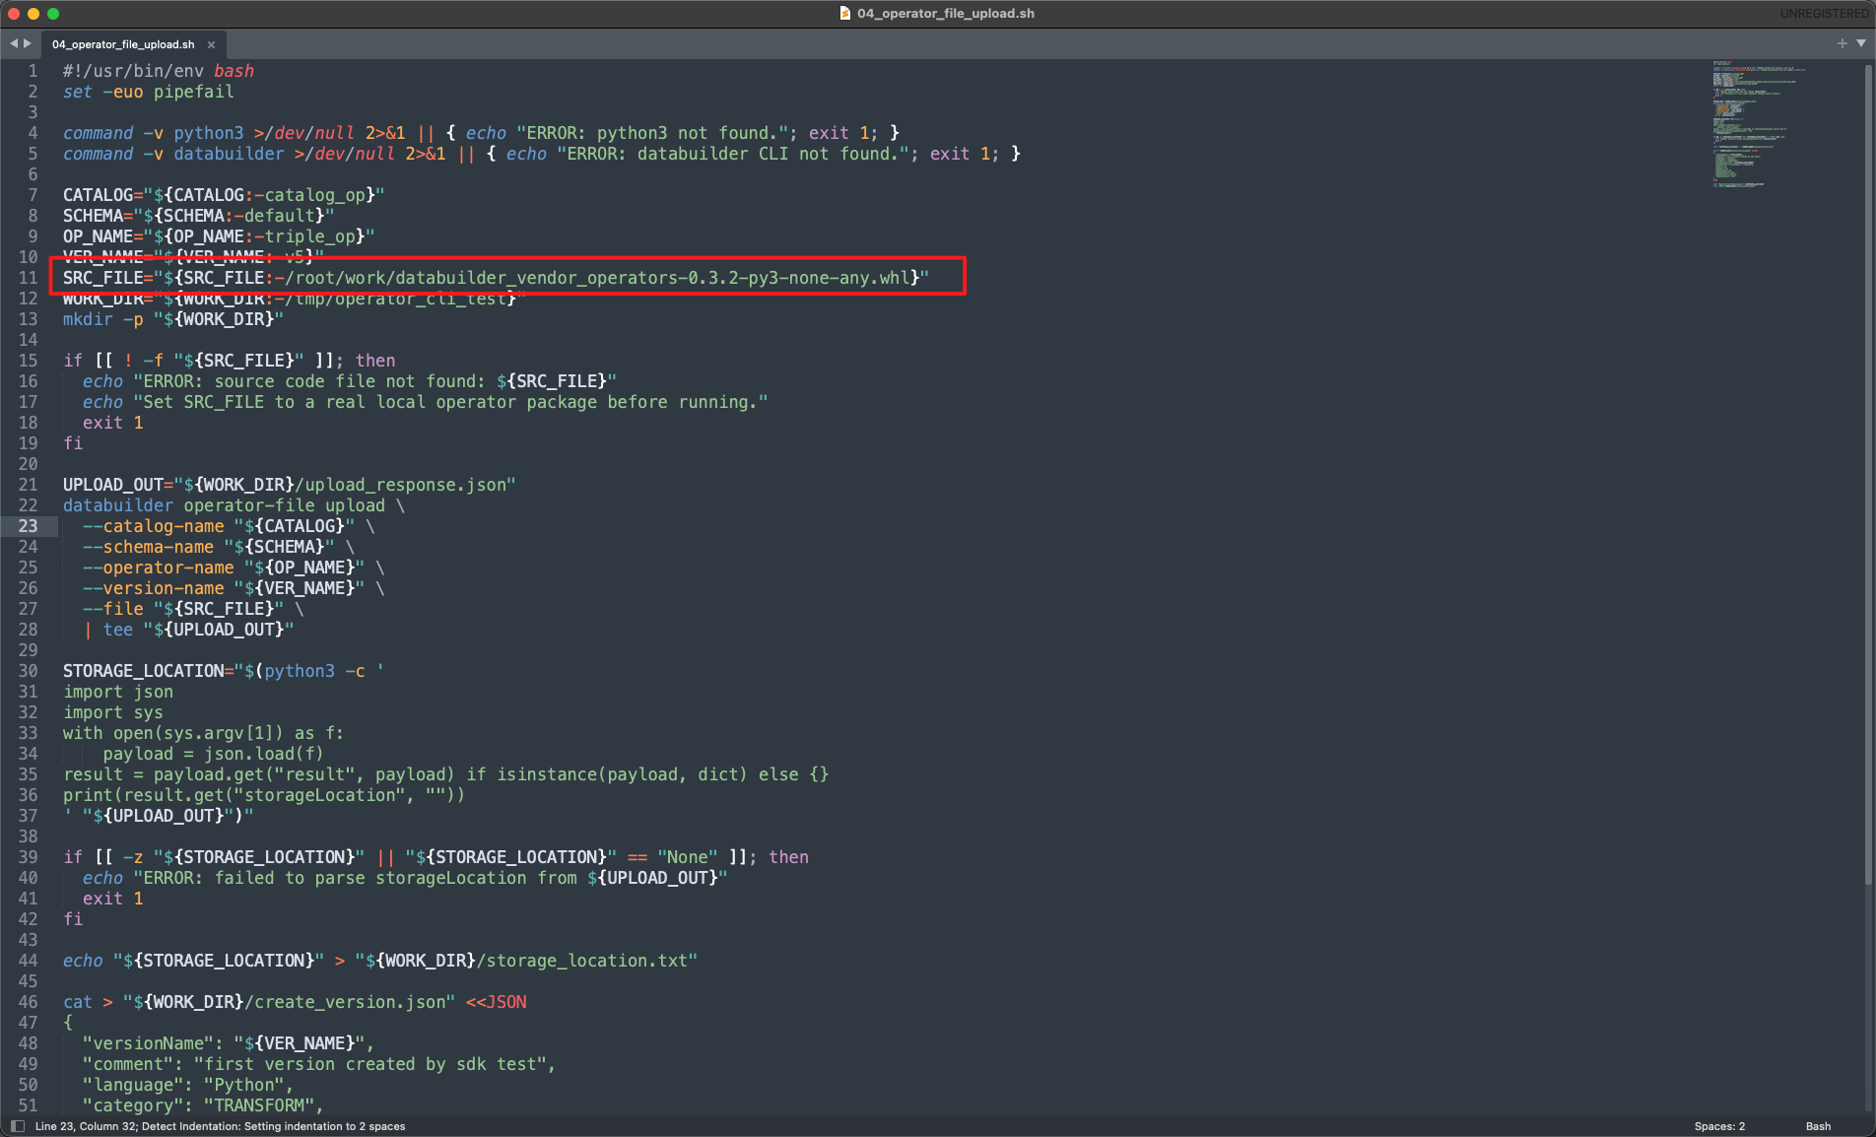Add a new tab with plus icon
Viewport: 1876px width, 1137px height.
coord(1842,43)
